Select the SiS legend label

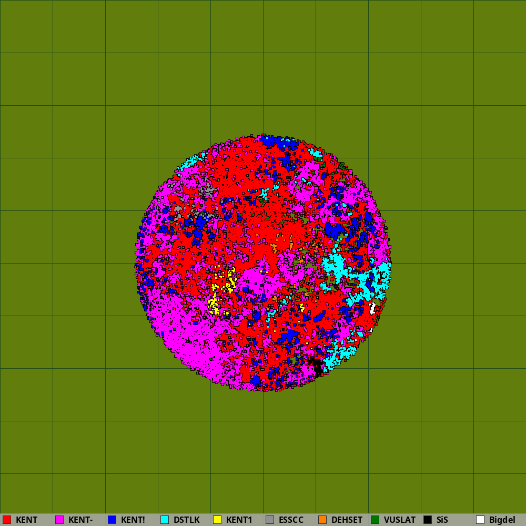[x=442, y=520]
